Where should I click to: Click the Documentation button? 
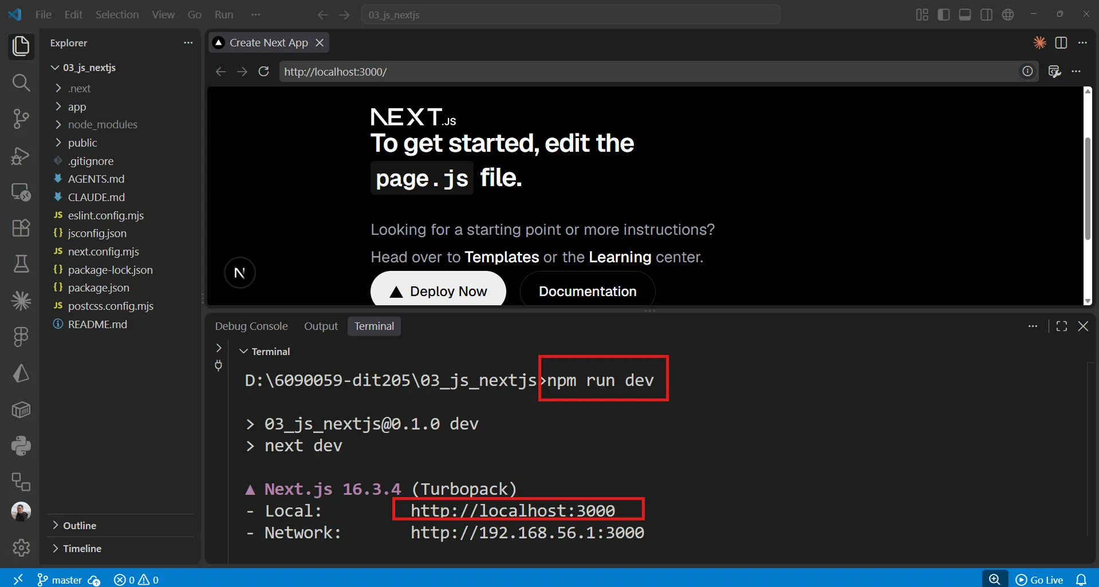click(x=588, y=289)
